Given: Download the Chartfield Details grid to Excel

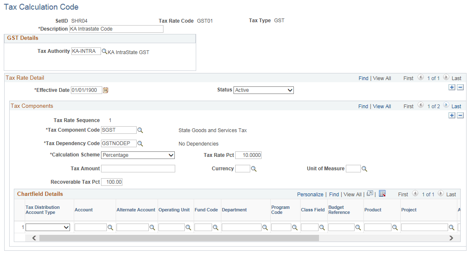Looking at the screenshot, I should tap(382, 194).
